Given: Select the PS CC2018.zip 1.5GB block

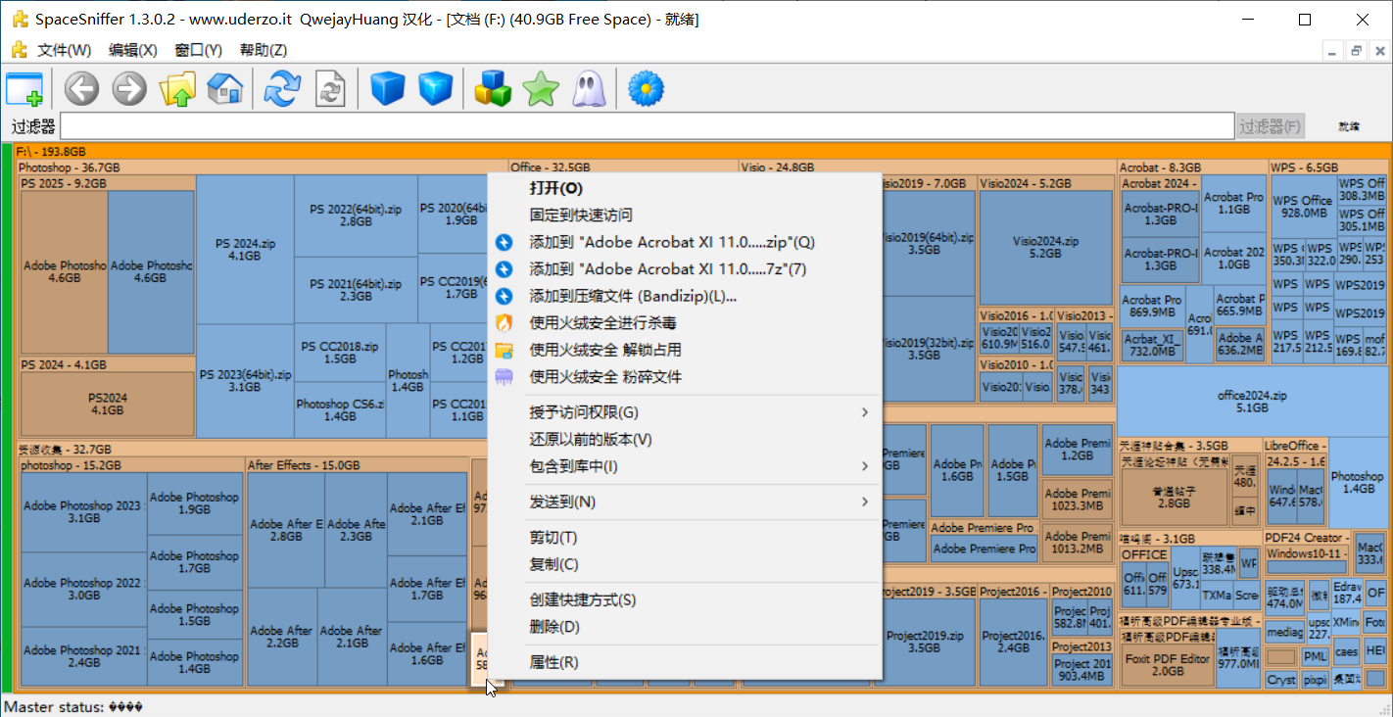Looking at the screenshot, I should [340, 353].
